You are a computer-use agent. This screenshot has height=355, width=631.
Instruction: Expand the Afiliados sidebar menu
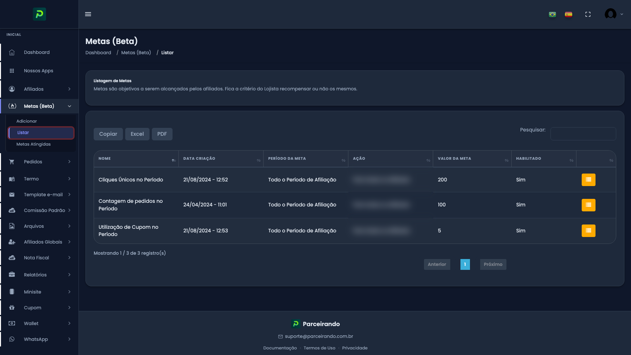point(39,89)
